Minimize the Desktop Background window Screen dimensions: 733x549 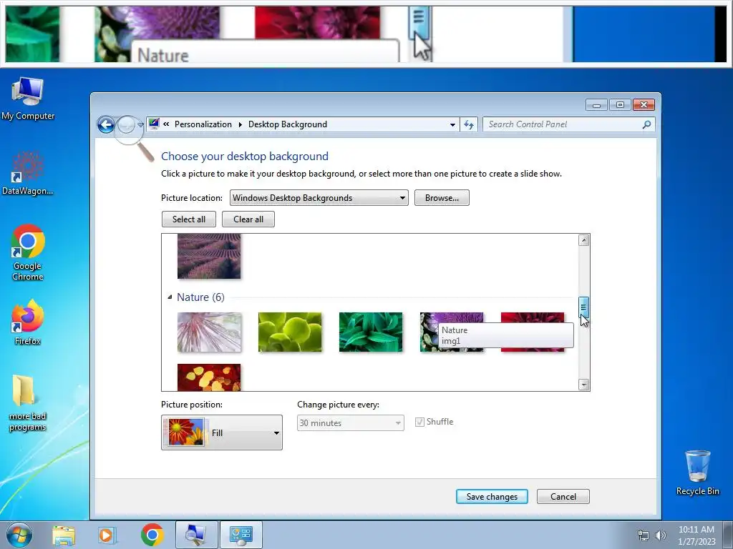pyautogui.click(x=596, y=105)
